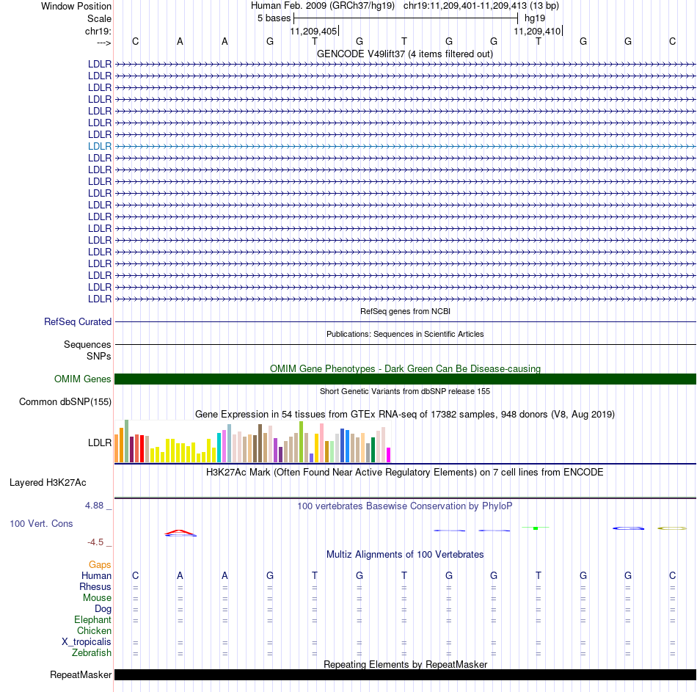Click the Scale row label
Image resolution: width=697 pixels, height=692 pixels.
(x=99, y=18)
